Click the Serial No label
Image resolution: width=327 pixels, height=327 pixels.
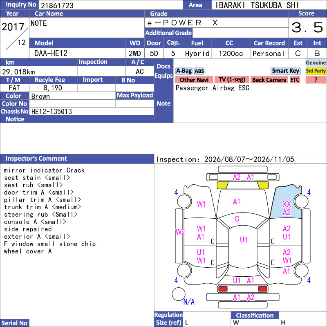tap(15, 323)
